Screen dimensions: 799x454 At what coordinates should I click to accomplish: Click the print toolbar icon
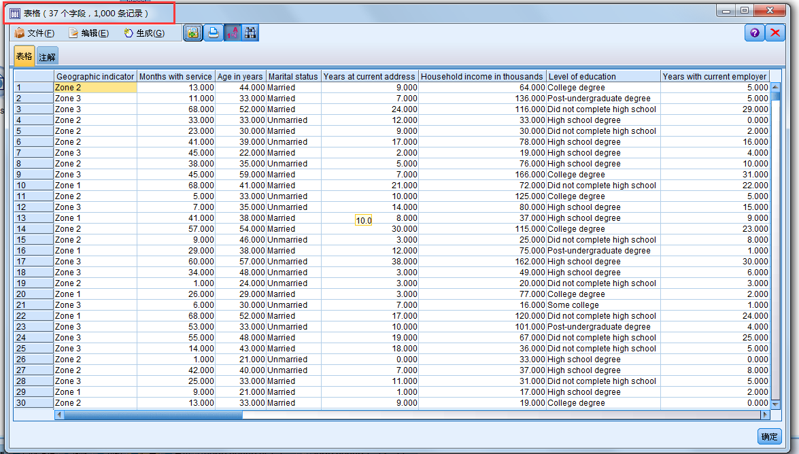[213, 32]
